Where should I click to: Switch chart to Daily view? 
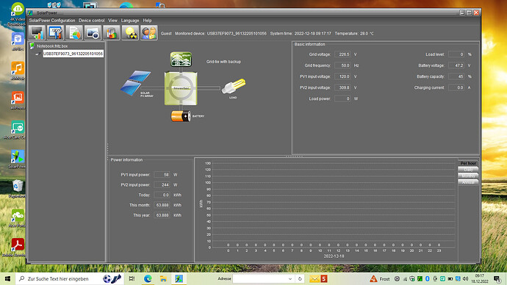[x=468, y=170]
